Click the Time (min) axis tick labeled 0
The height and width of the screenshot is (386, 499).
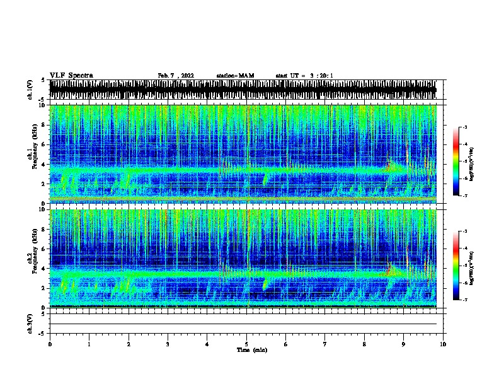(x=50, y=344)
